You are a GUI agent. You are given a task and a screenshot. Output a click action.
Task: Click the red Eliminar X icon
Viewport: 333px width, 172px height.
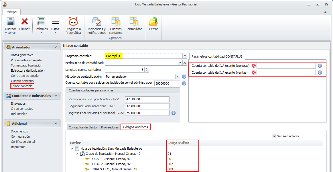click(x=24, y=21)
